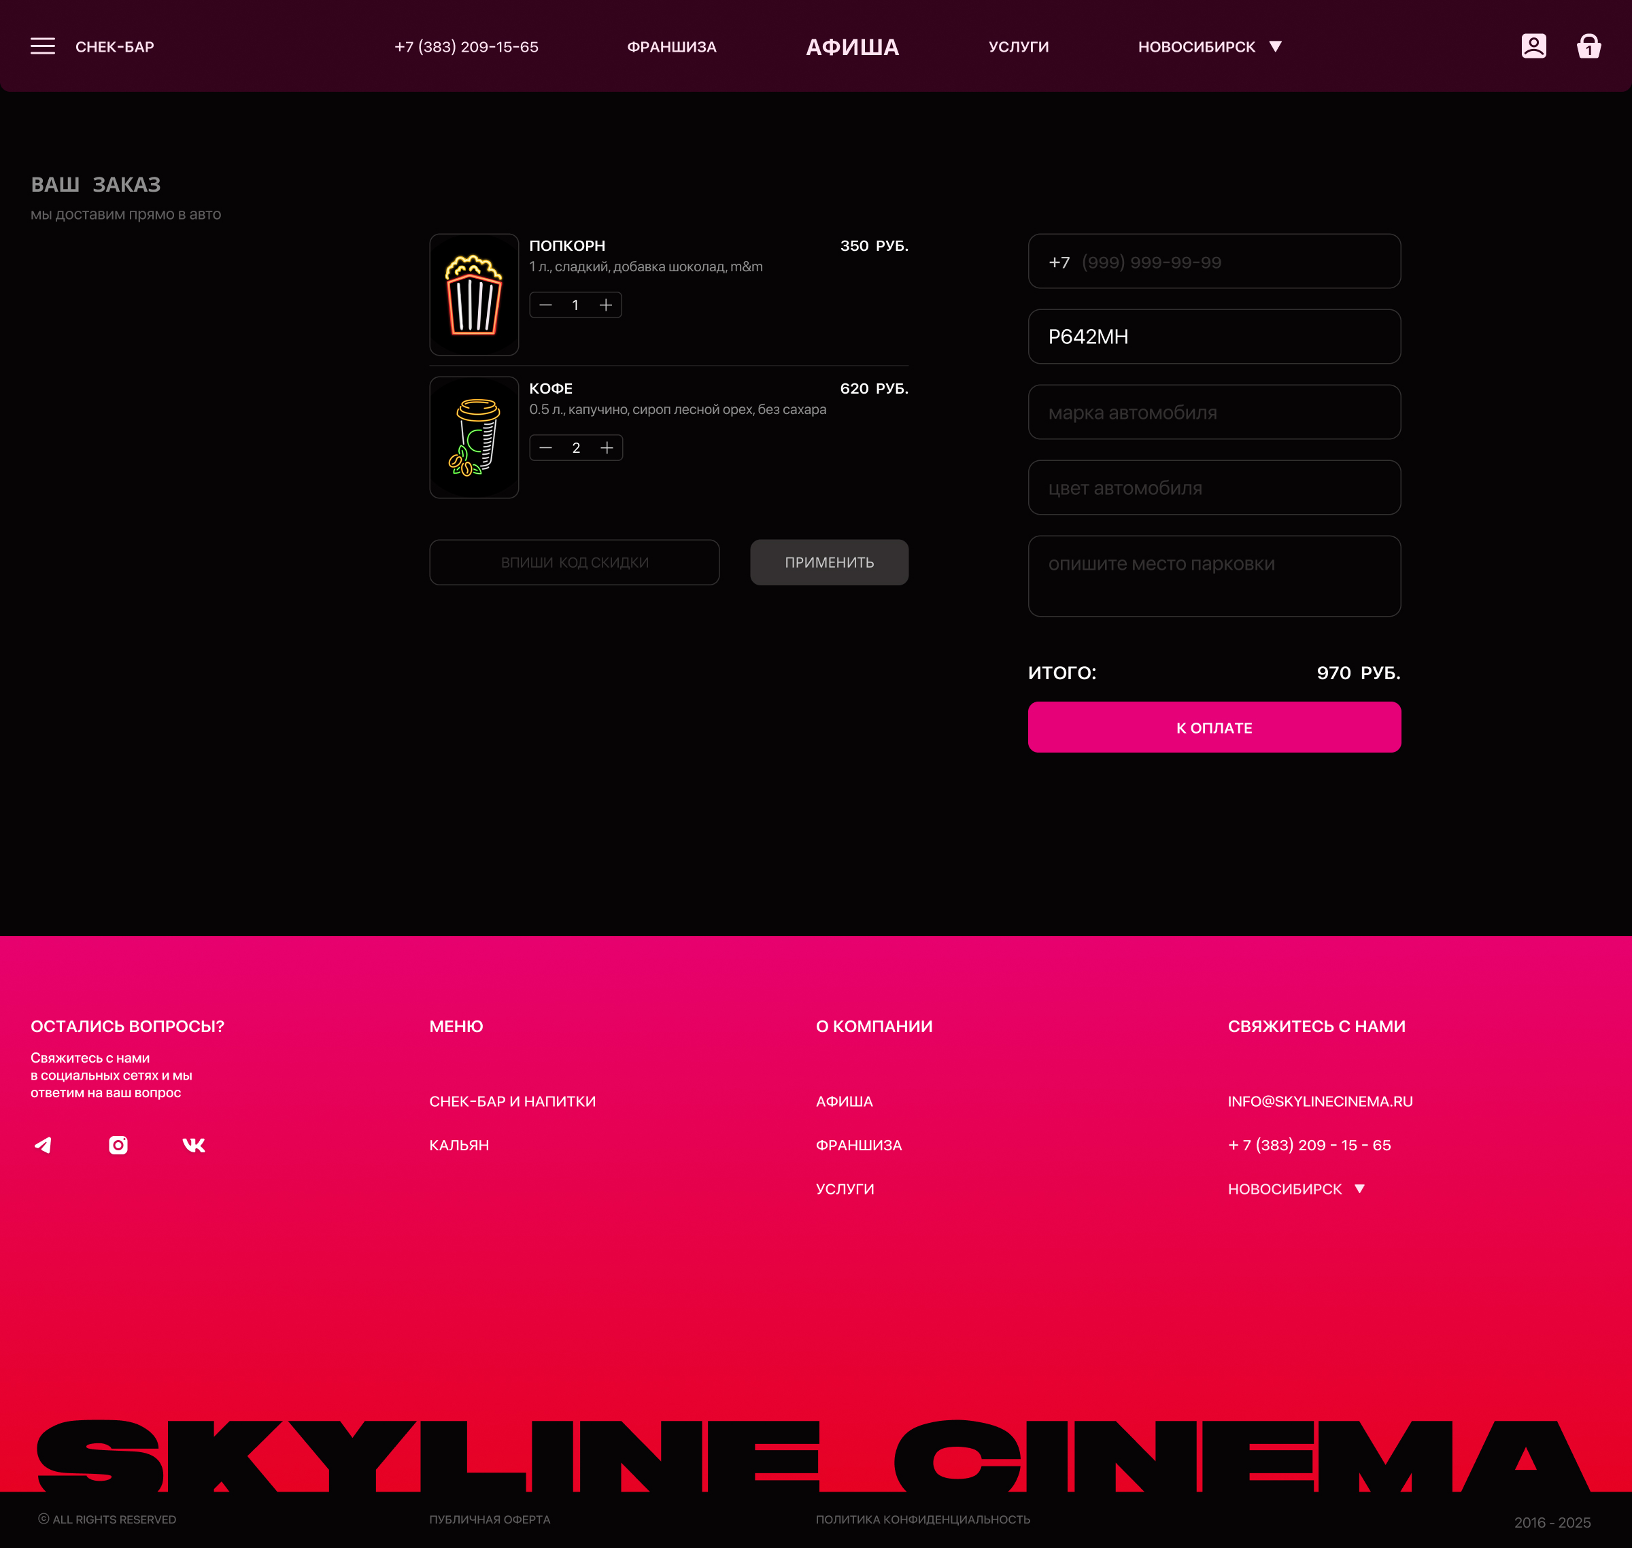Click the Применить discount button
Screen dimensions: 1632x1548
click(x=829, y=562)
